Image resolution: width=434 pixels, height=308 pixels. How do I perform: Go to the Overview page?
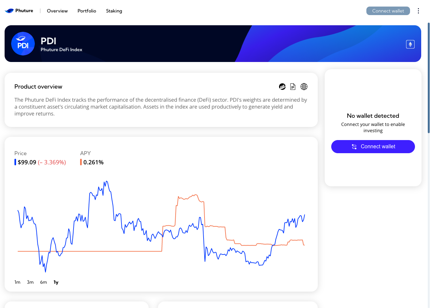[x=57, y=11]
